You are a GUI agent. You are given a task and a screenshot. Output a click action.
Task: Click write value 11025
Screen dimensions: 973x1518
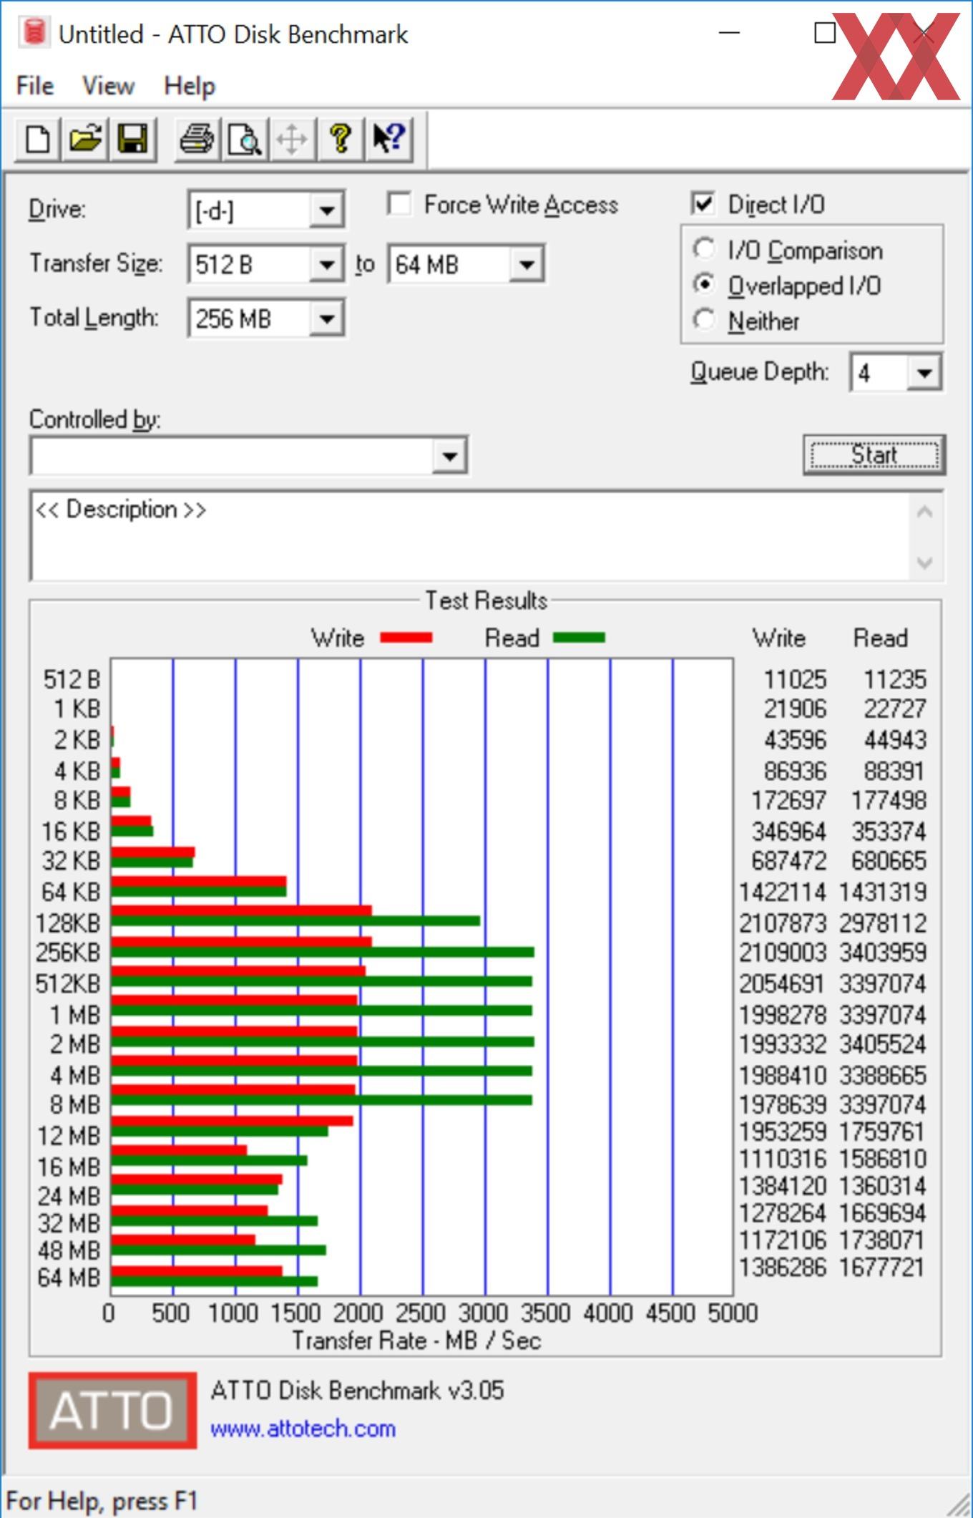coord(795,679)
